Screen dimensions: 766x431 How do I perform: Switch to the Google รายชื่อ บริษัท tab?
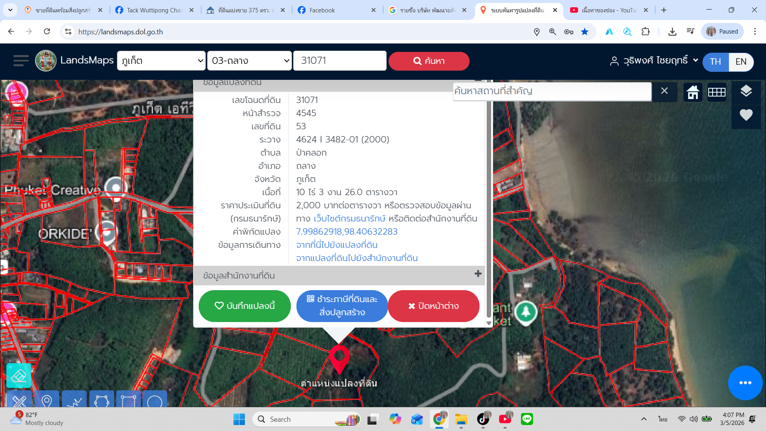pos(427,10)
